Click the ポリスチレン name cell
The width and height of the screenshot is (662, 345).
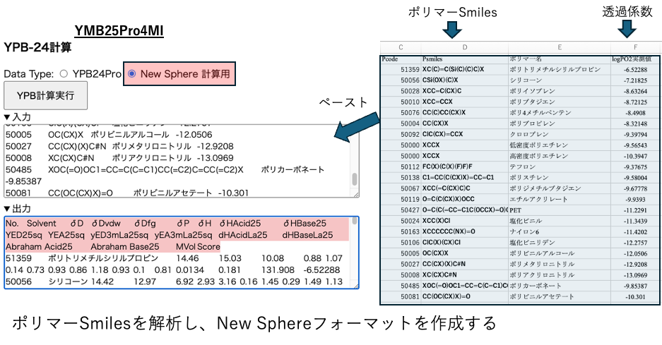click(560, 178)
